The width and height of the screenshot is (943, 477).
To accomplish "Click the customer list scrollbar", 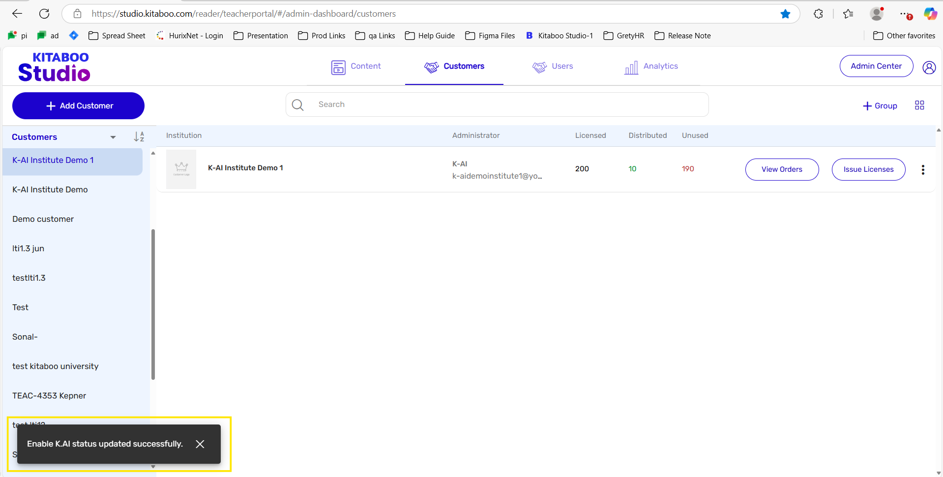I will click(x=153, y=304).
